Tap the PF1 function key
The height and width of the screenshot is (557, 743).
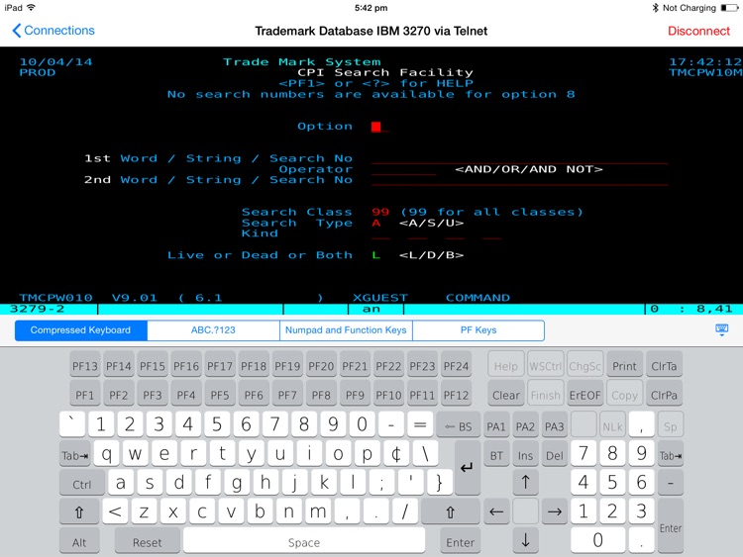85,395
